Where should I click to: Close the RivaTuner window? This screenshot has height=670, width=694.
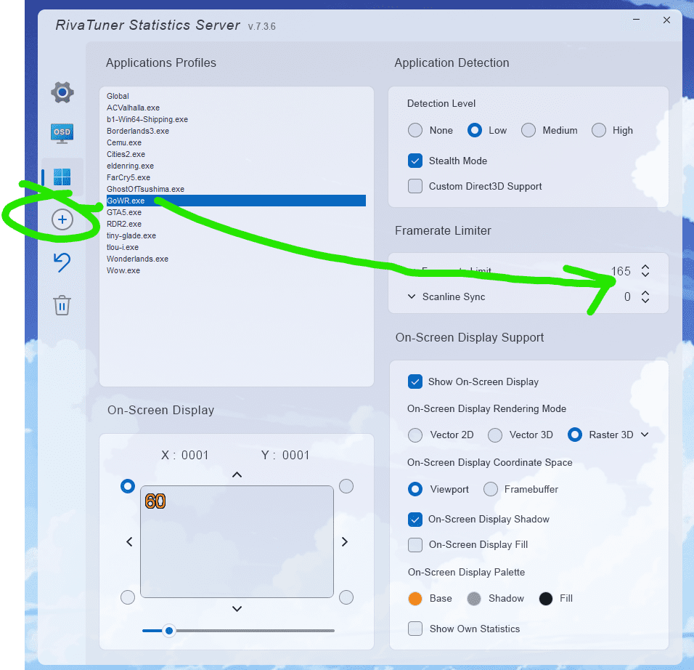[x=666, y=20]
